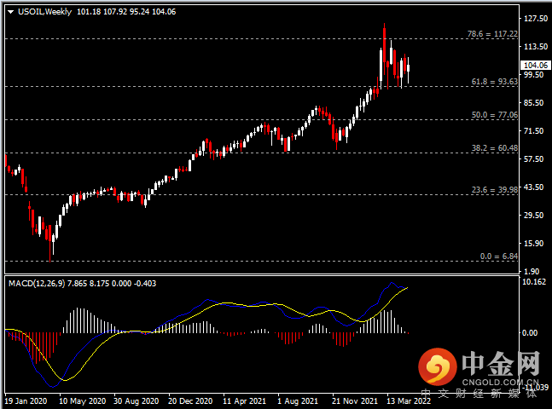Click the tallest red candle at the peak
Viewport: 552px width, 409px height.
pyautogui.click(x=385, y=46)
